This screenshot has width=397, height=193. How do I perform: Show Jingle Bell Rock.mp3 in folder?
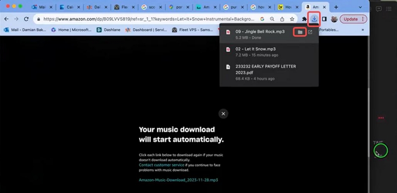pos(300,32)
